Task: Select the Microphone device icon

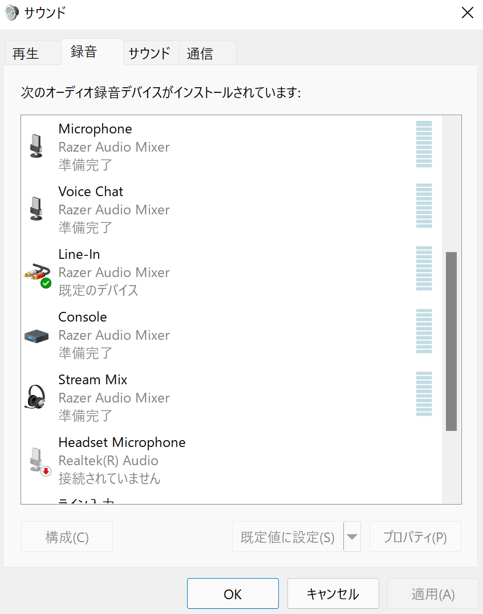Action: click(36, 146)
